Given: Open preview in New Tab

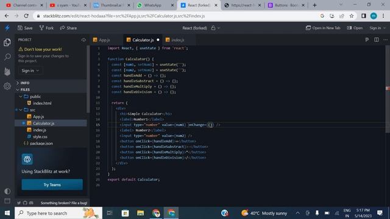Looking at the screenshot, I should click(323, 28).
